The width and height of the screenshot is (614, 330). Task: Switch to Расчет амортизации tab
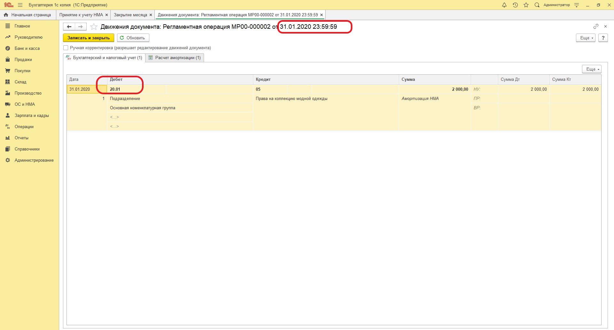(175, 58)
